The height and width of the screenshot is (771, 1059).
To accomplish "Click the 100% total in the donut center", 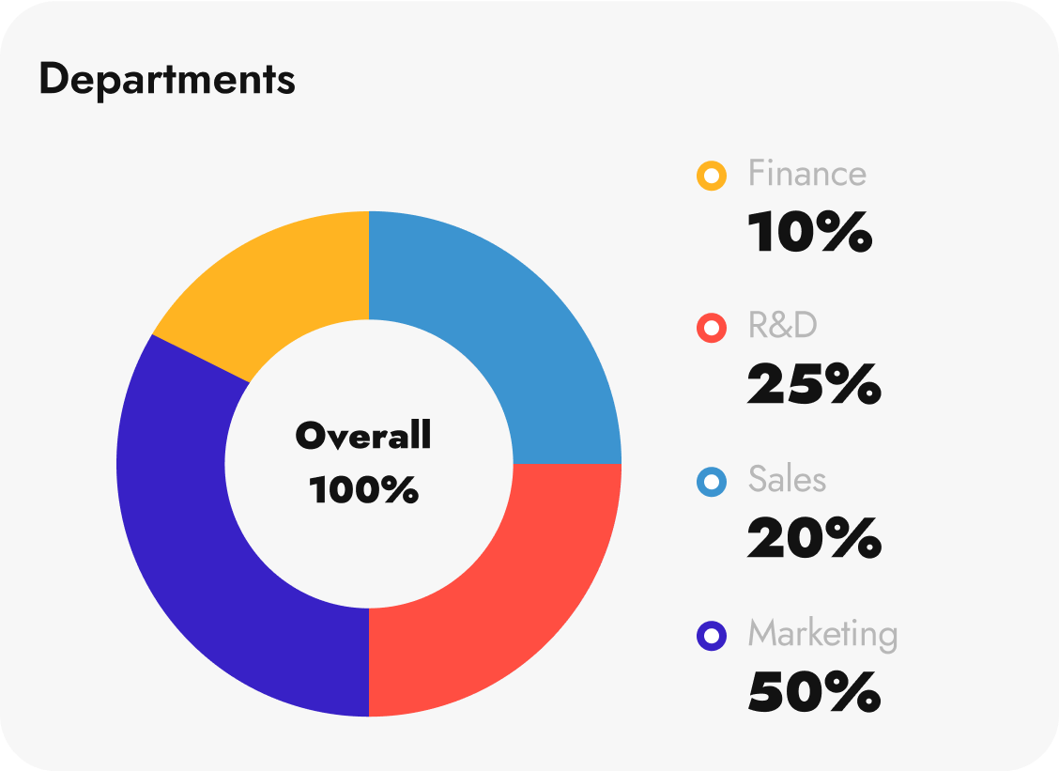I will (x=363, y=489).
